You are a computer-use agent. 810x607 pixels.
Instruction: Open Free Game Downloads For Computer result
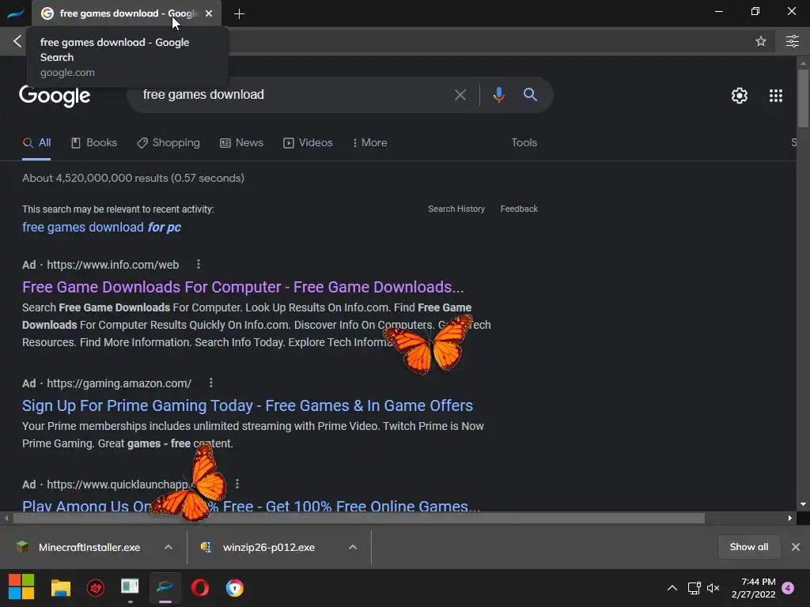[x=243, y=287]
